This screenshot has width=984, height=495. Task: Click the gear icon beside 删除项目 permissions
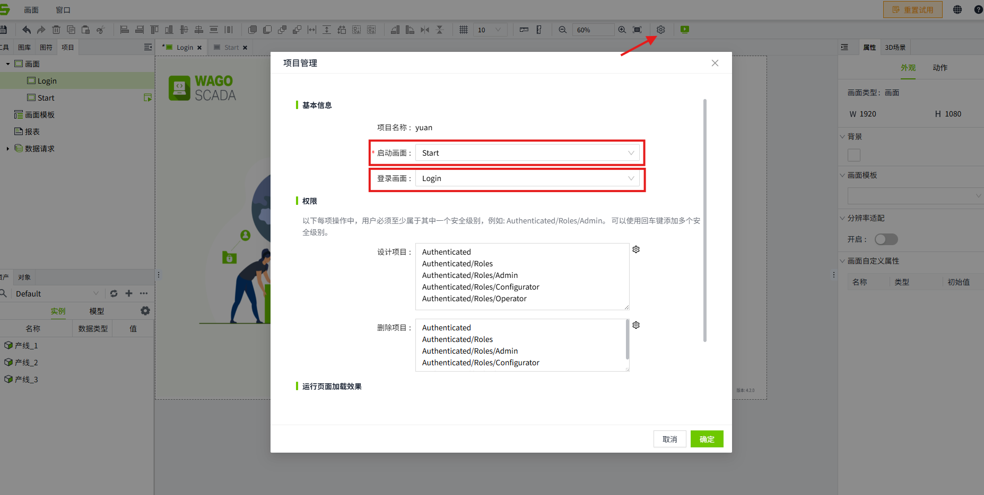636,325
